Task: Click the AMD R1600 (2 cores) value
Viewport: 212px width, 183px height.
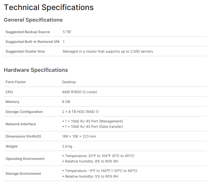Action: (x=79, y=92)
